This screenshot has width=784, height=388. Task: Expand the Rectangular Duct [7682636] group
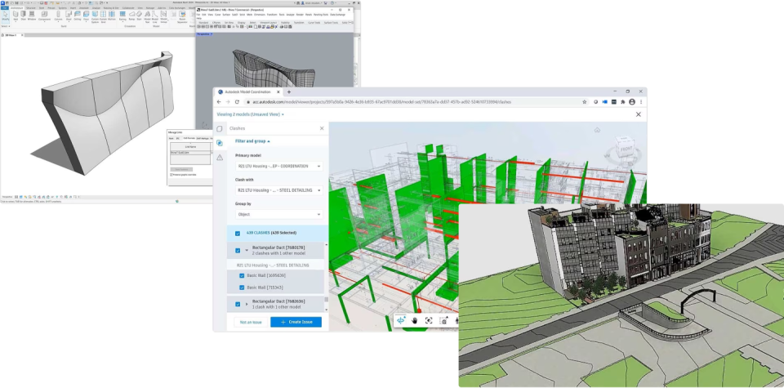tap(247, 304)
